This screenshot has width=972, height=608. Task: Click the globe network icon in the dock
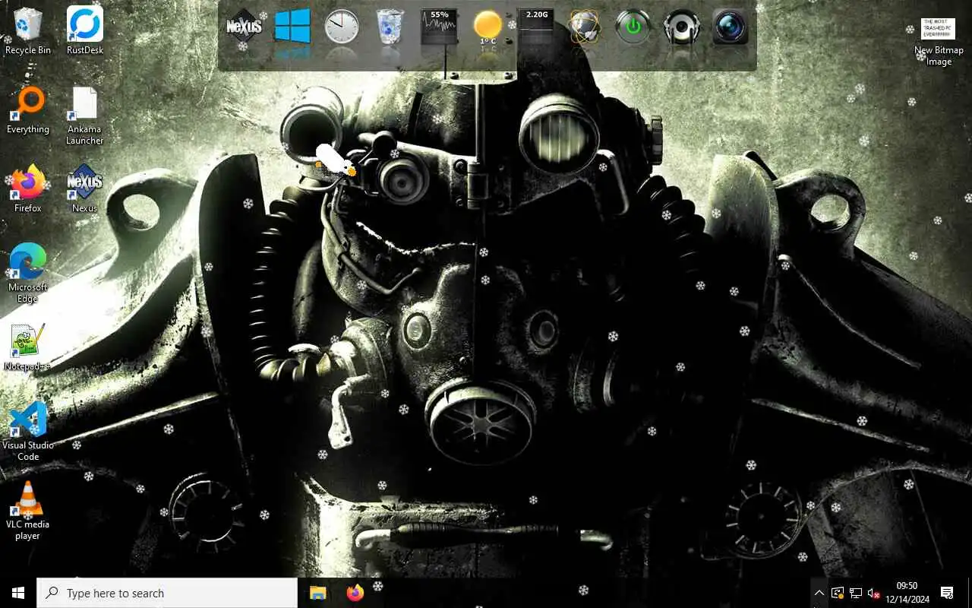pos(585,27)
